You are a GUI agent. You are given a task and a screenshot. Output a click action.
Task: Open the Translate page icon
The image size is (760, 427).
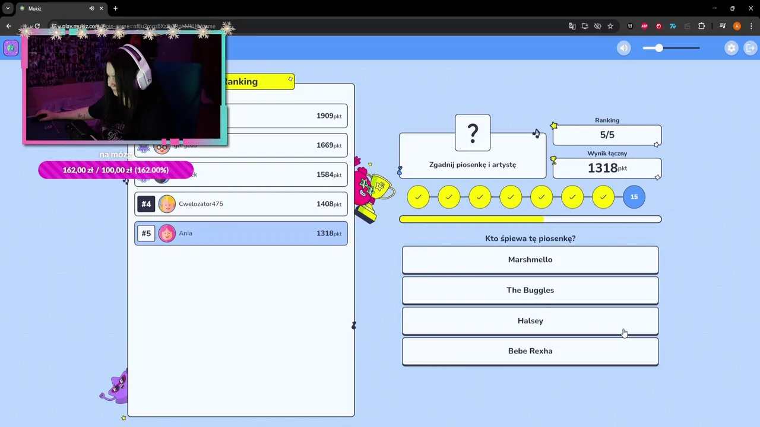tap(572, 26)
